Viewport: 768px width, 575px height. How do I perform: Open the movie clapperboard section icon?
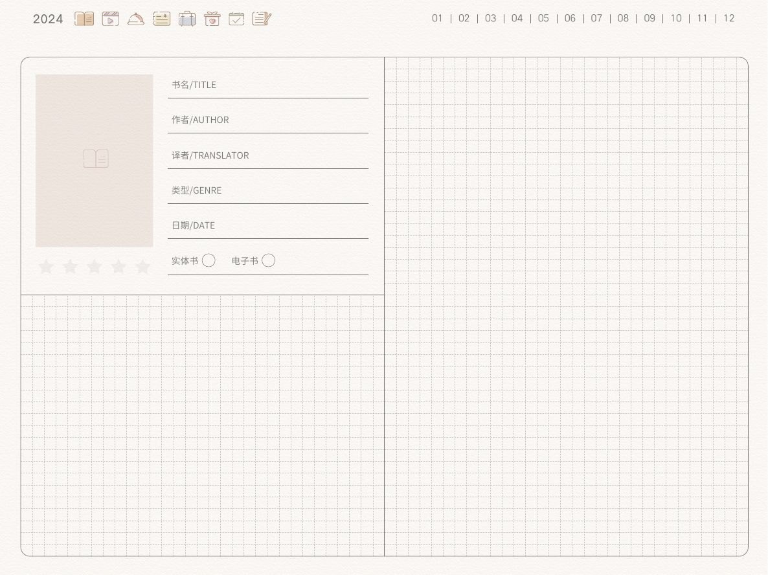111,19
